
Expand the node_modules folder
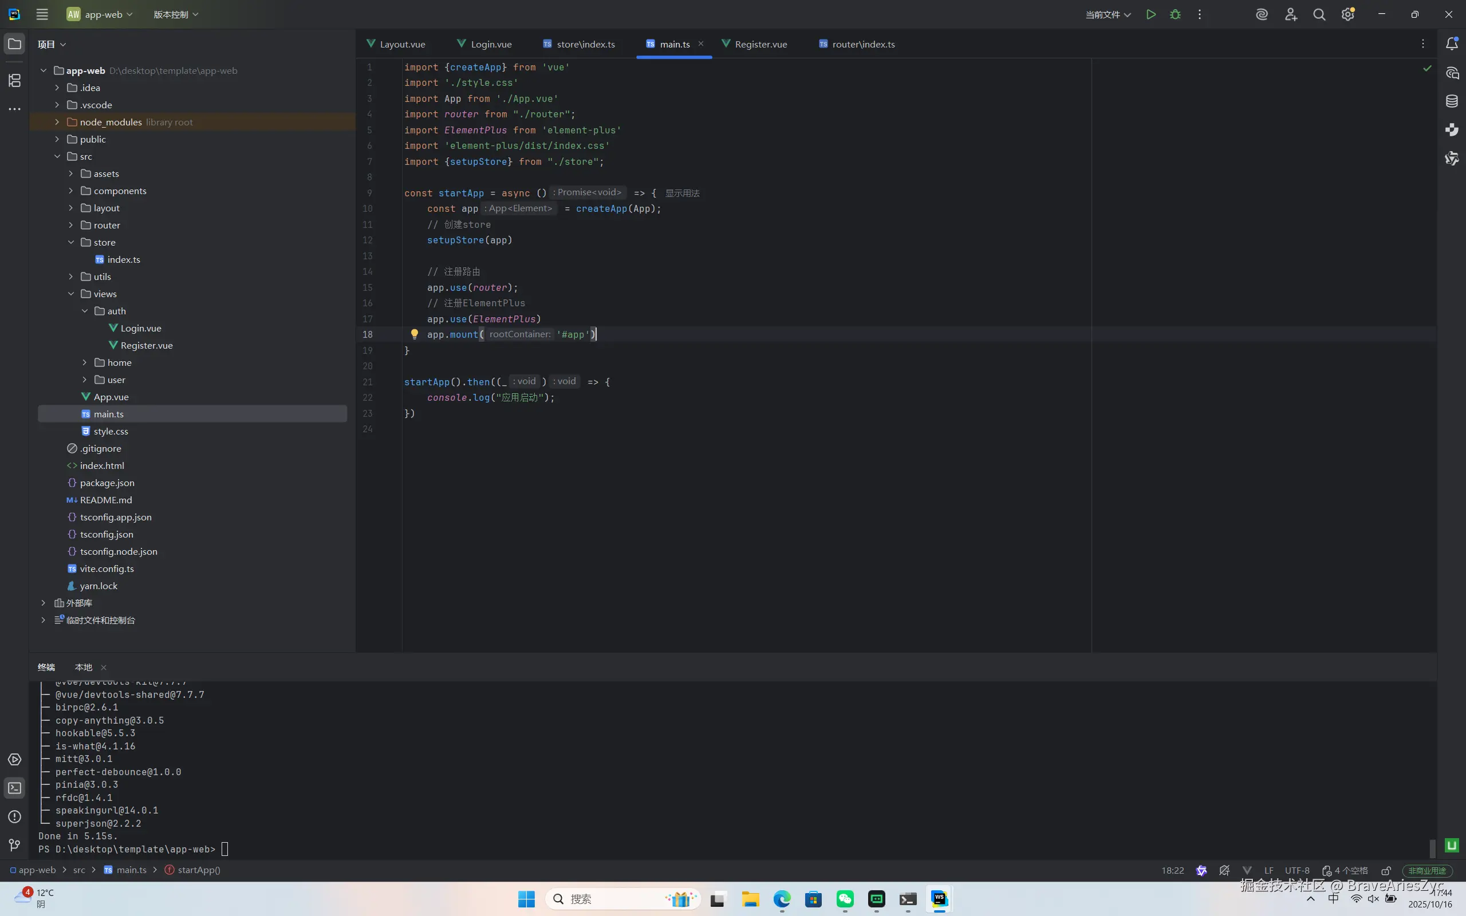click(57, 122)
